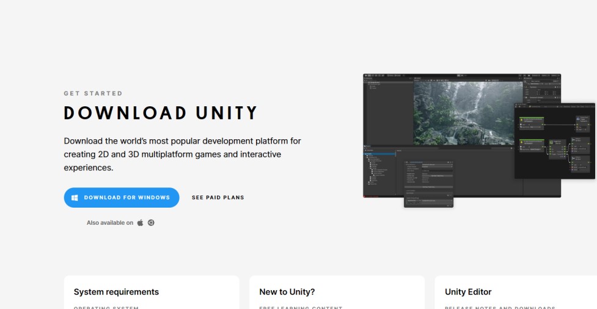Screen dimensions: 597x309
Task: Click the floating settings panel below the editor image
Action: tap(428, 201)
